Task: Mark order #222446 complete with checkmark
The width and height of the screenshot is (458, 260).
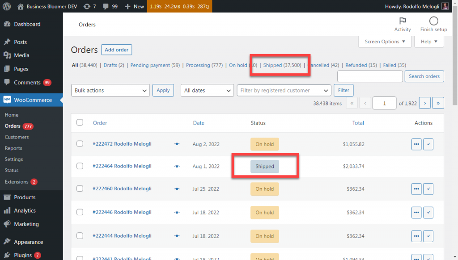Action: [428, 213]
